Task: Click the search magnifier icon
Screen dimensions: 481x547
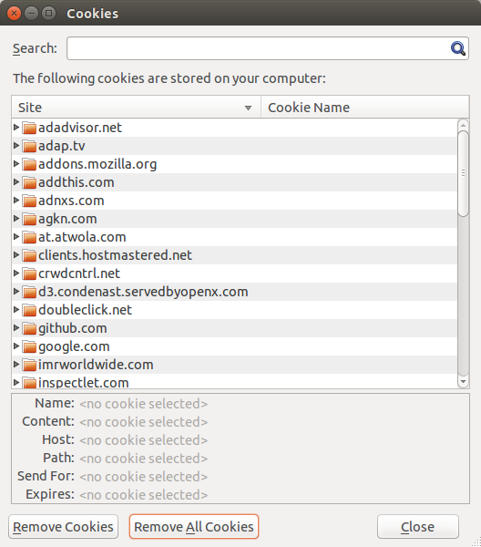Action: (x=458, y=48)
